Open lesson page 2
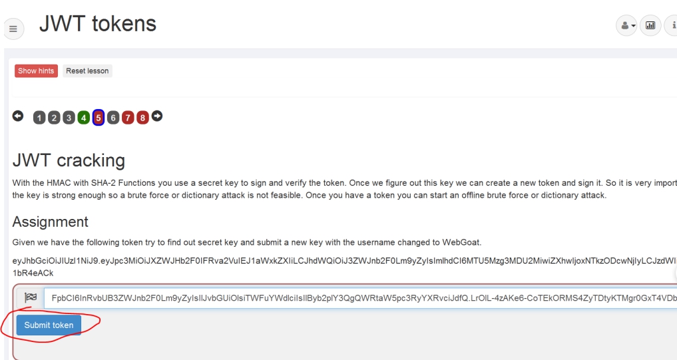Image resolution: width=677 pixels, height=360 pixels. coord(54,117)
